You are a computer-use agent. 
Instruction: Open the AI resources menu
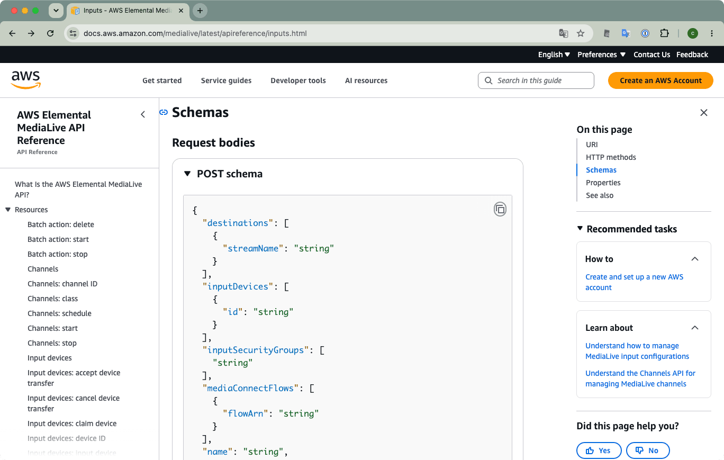pos(366,80)
